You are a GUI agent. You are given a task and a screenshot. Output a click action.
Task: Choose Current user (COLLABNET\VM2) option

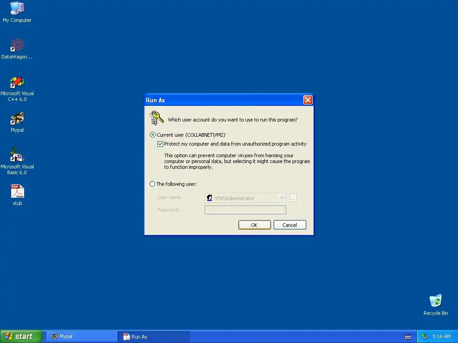[x=187, y=135]
